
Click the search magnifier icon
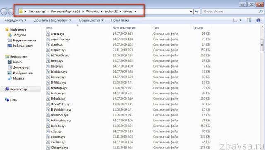261,12
